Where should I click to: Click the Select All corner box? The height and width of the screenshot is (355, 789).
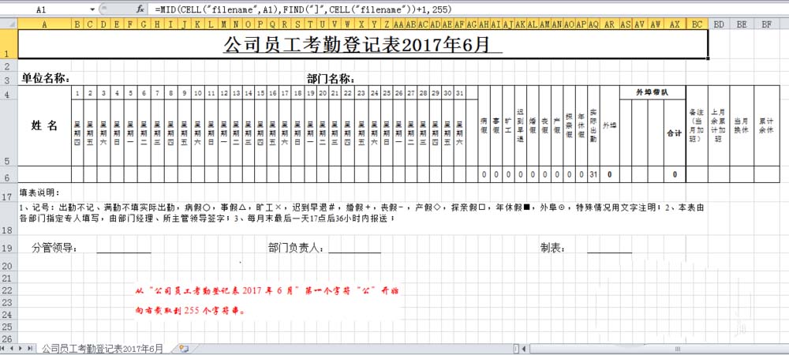[9, 24]
